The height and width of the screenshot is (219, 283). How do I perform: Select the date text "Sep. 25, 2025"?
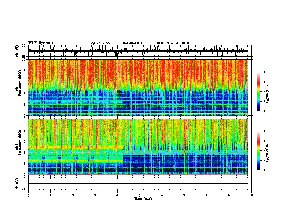100,43
